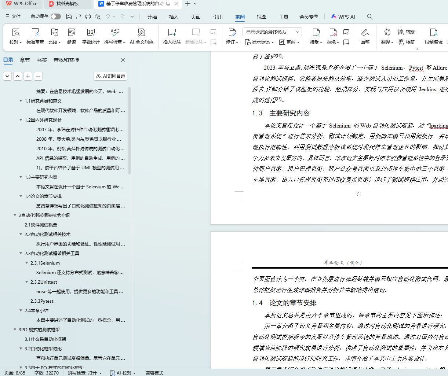Screen dimensions: 448x376
Task: Click 拼写检查: 打开 in status bar
Action: (84, 373)
